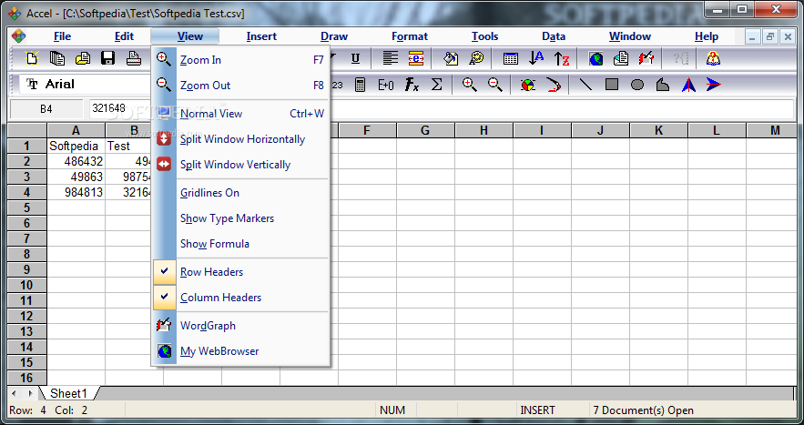Sort descending with up-arrow Z icon
The image size is (804, 425).
tap(562, 58)
